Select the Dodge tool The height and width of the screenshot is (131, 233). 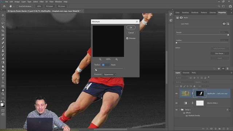pyautogui.click(x=3, y=70)
